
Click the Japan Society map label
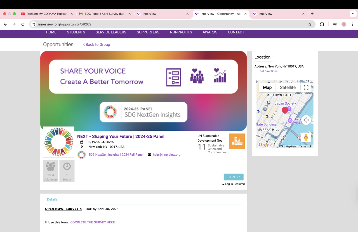pos(285,103)
